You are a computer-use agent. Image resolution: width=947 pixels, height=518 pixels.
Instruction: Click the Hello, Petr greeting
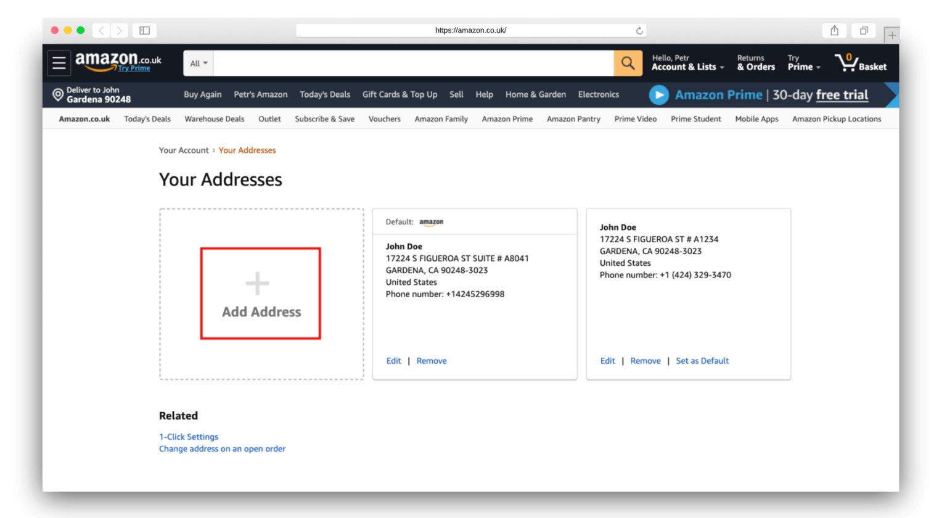coord(671,58)
